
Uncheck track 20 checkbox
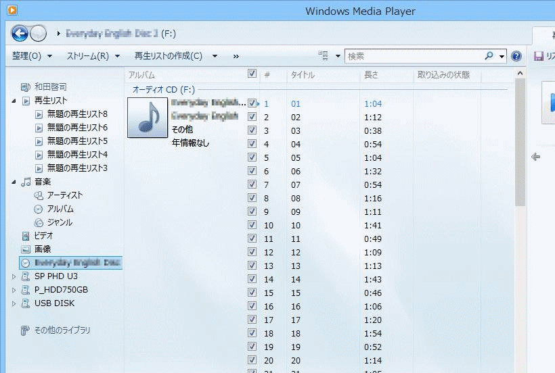click(252, 360)
